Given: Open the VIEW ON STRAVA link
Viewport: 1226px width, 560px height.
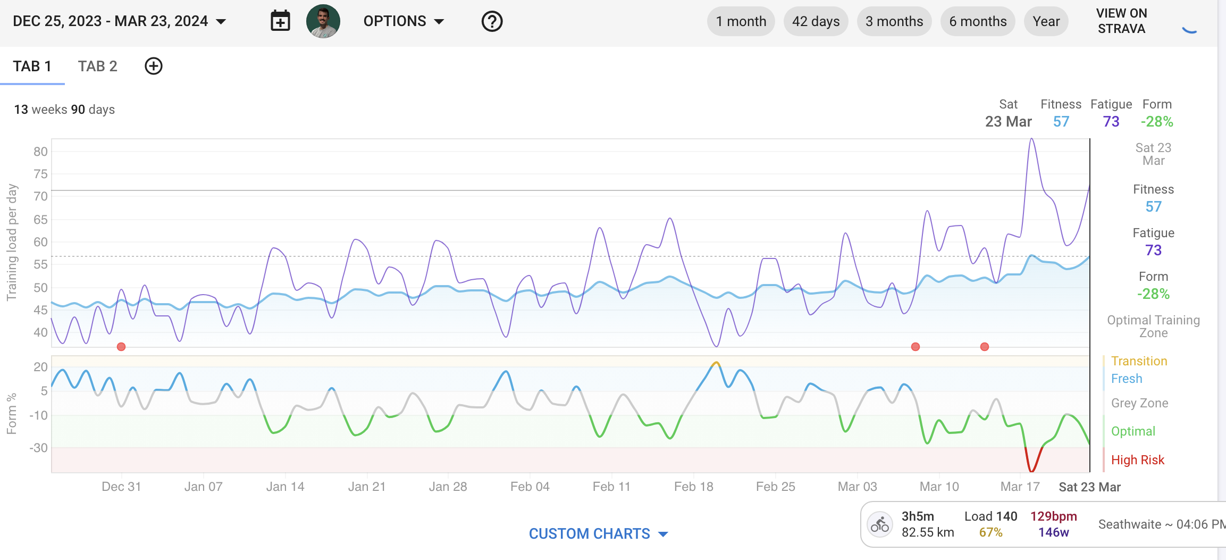Looking at the screenshot, I should click(1121, 21).
